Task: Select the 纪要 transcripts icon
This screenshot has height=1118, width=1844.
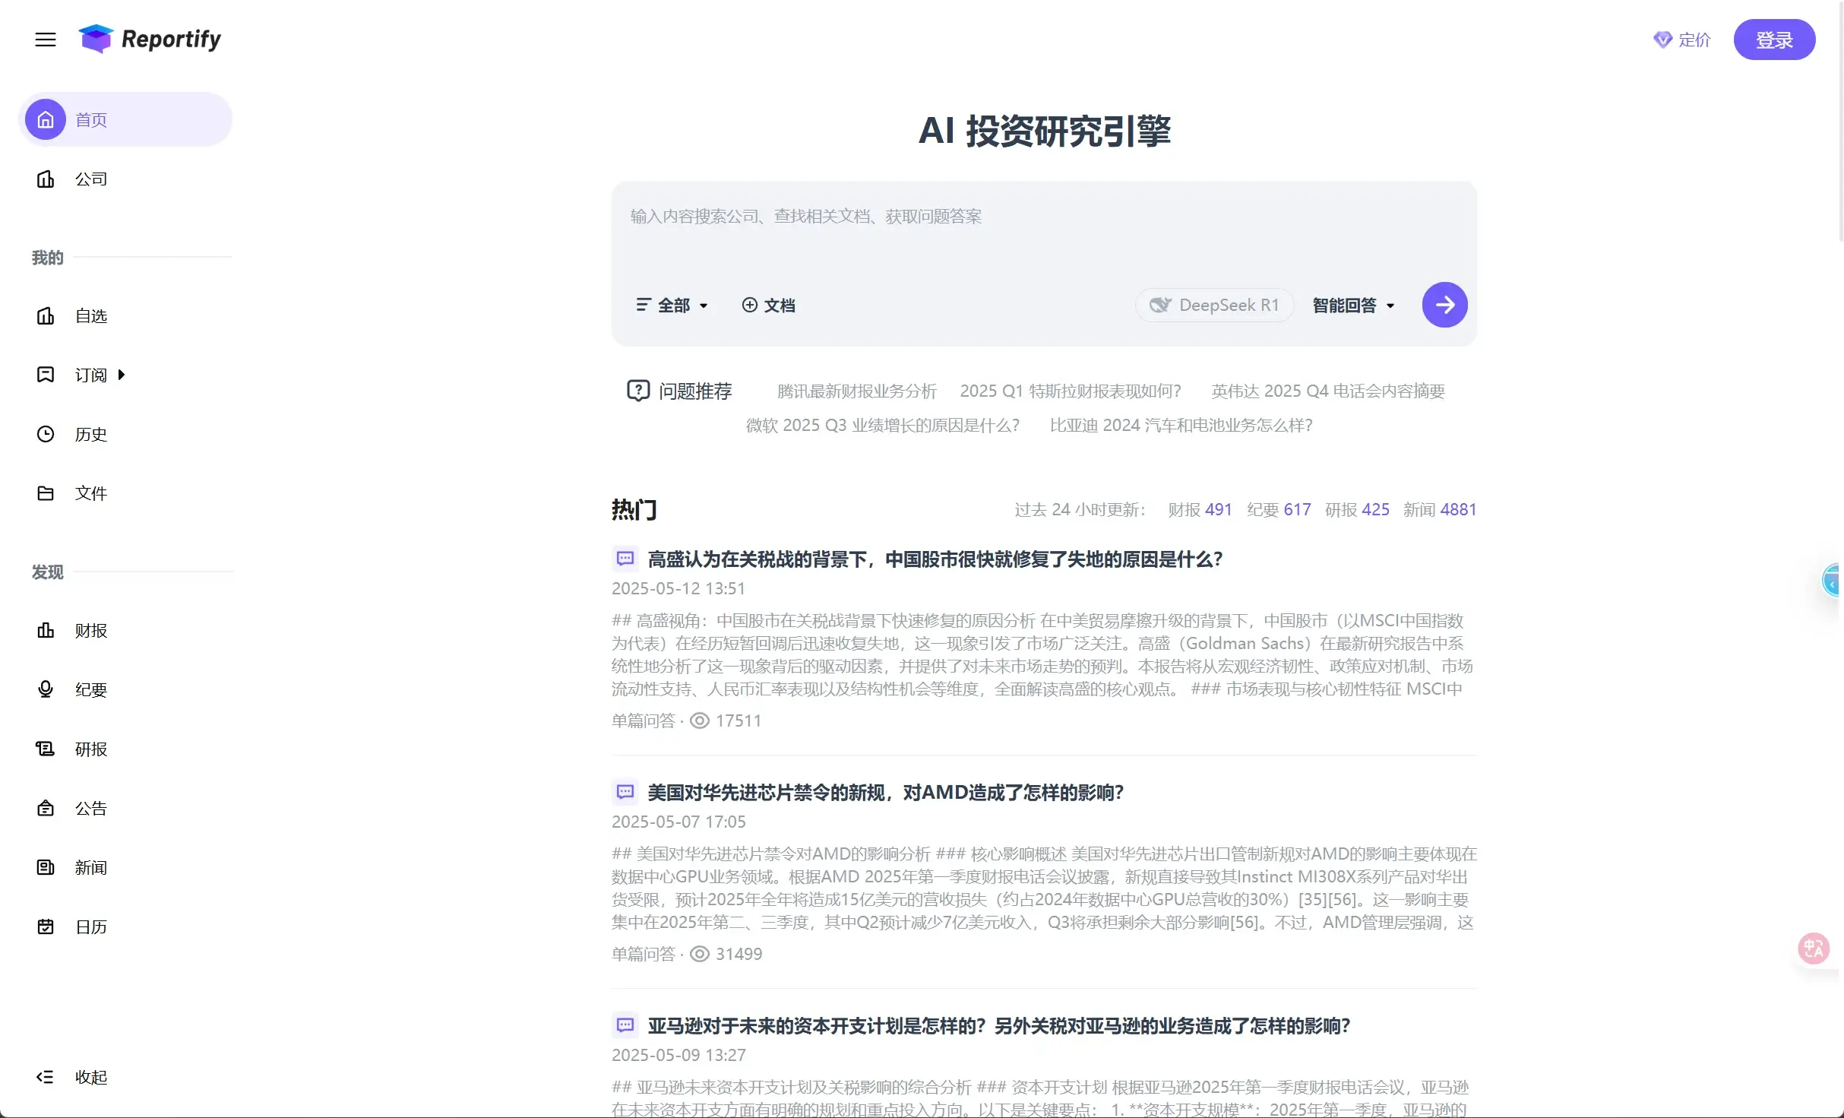Action: [x=46, y=689]
